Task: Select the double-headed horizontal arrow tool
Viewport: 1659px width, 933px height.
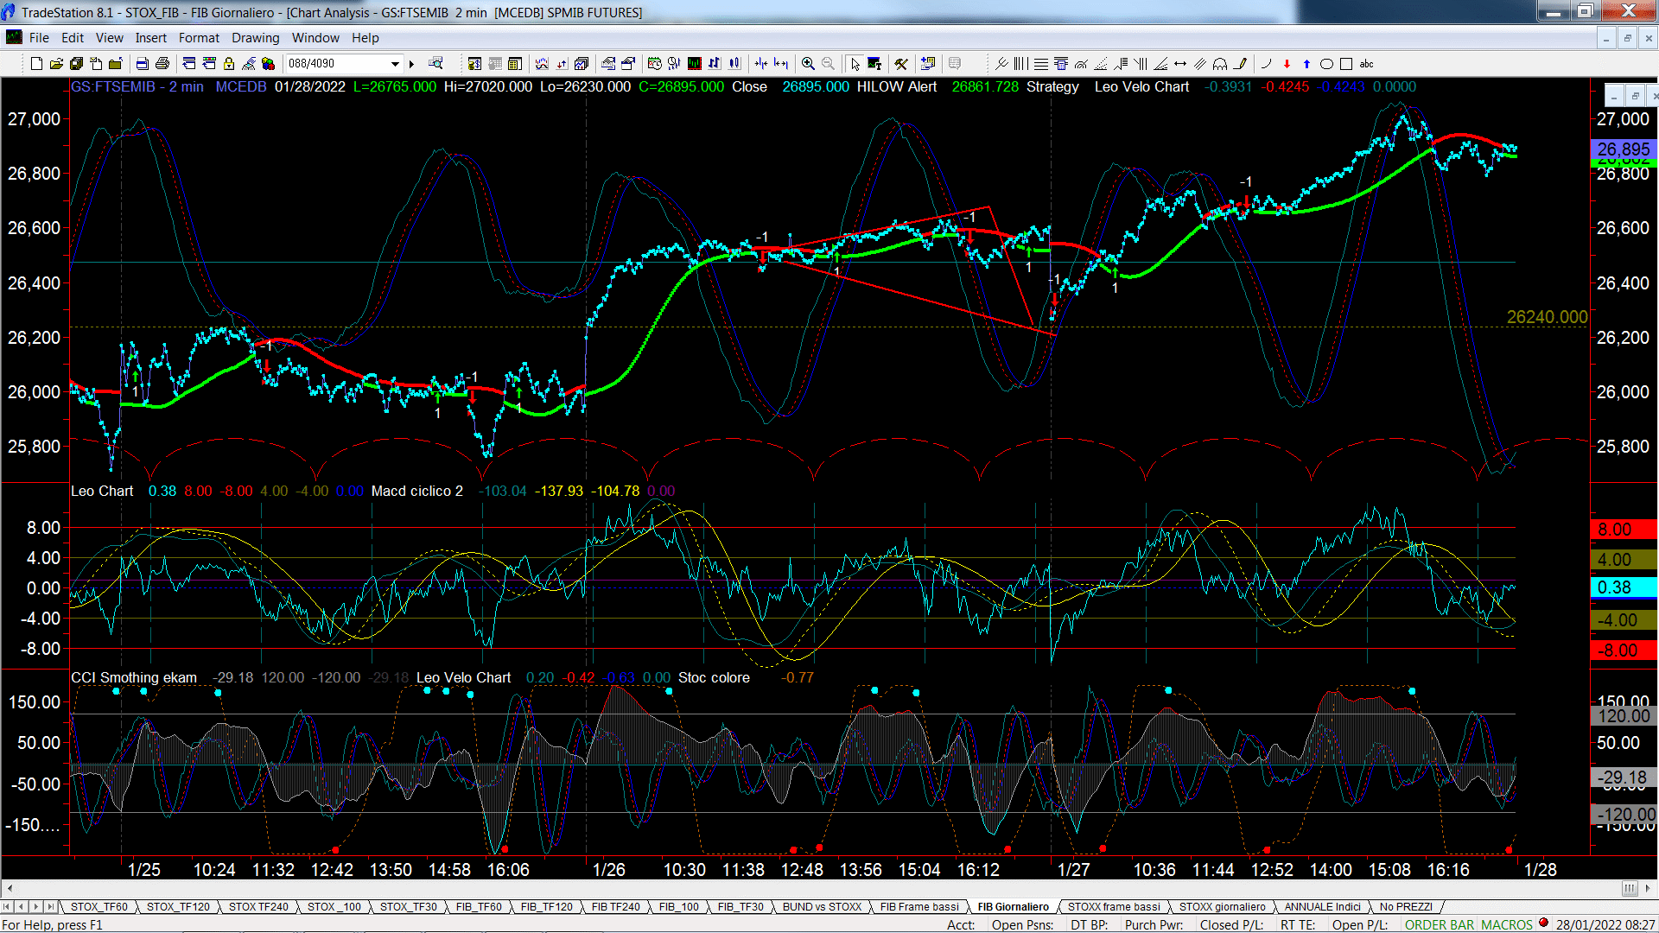Action: pos(1180,64)
